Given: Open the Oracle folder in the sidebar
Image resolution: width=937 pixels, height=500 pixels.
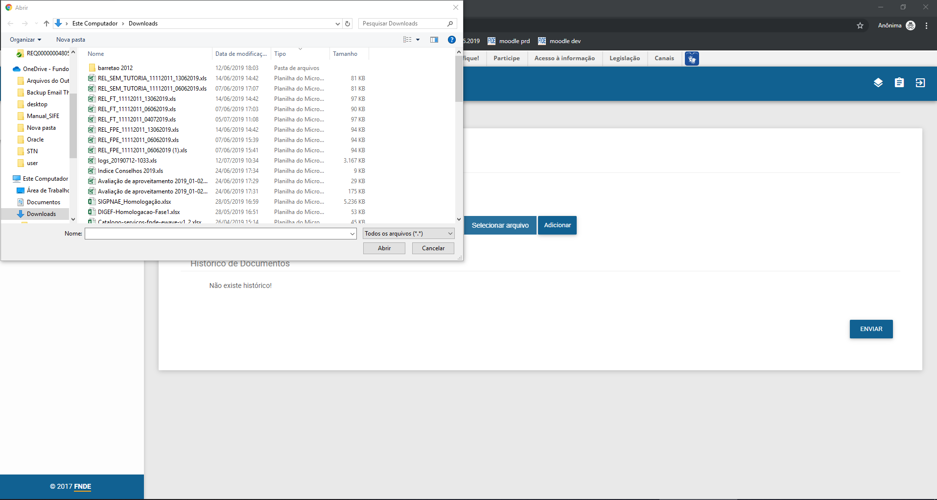Looking at the screenshot, I should coord(35,140).
